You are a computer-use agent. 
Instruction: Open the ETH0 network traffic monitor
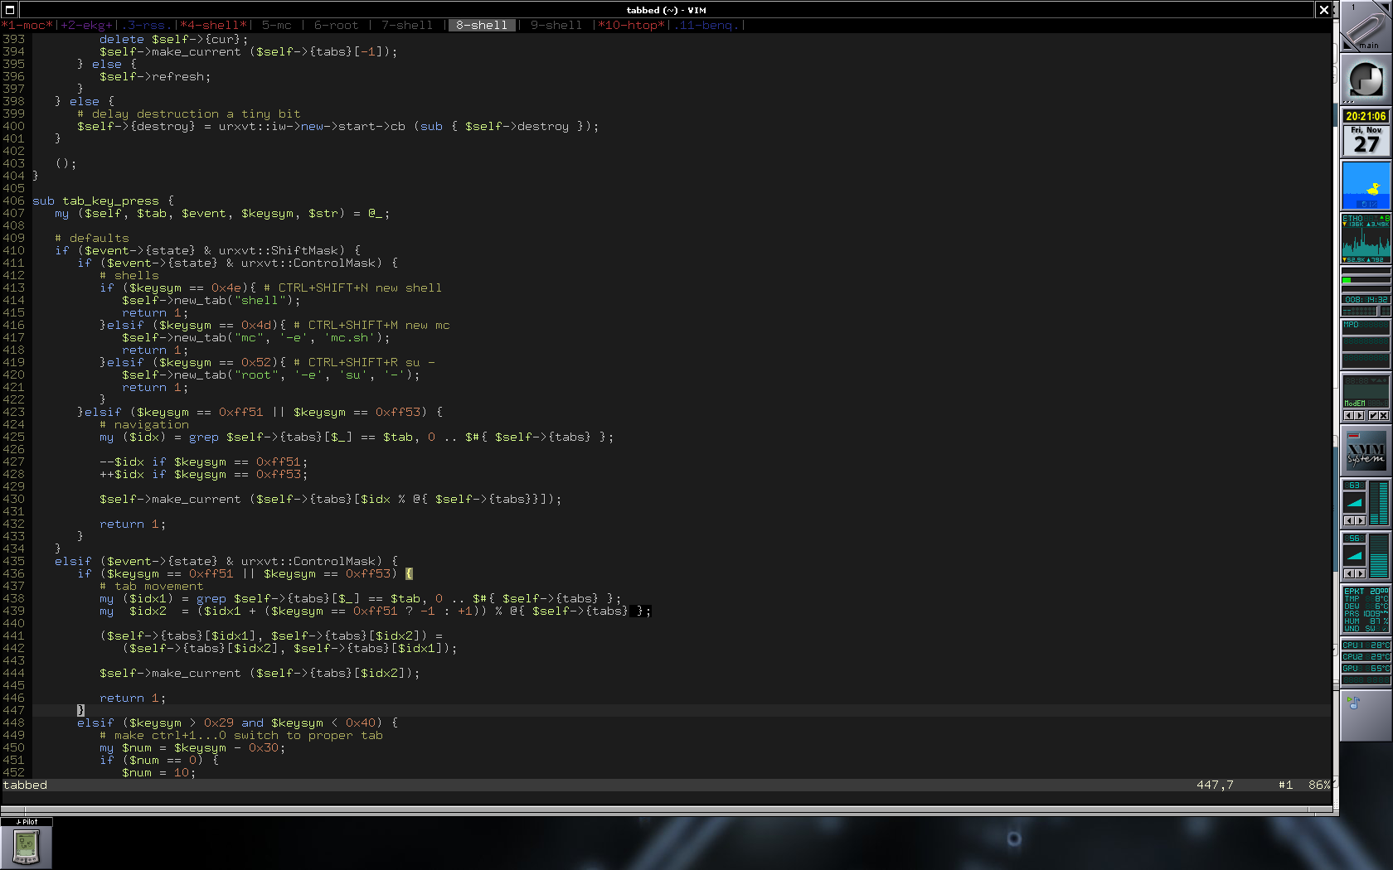(1366, 239)
